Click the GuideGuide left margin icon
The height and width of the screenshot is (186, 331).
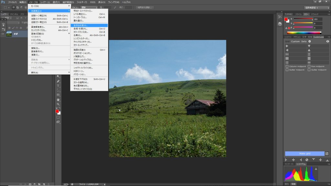tap(287, 46)
